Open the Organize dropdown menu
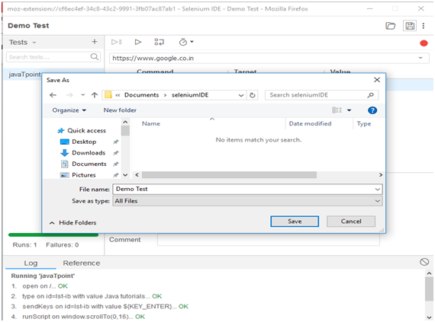435x322 pixels. click(69, 110)
